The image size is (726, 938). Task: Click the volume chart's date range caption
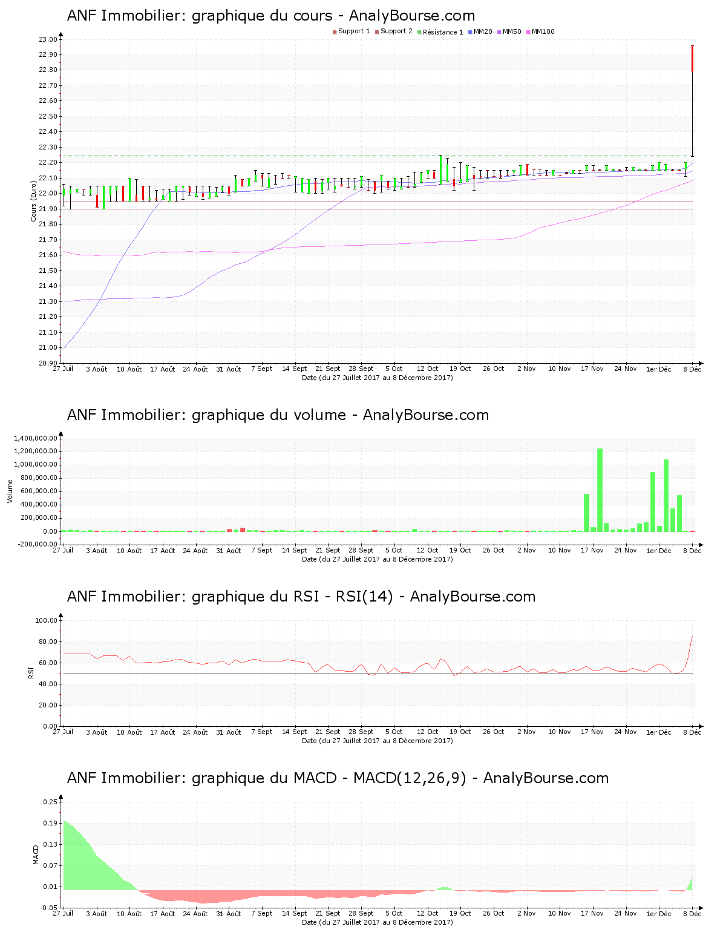378,559
